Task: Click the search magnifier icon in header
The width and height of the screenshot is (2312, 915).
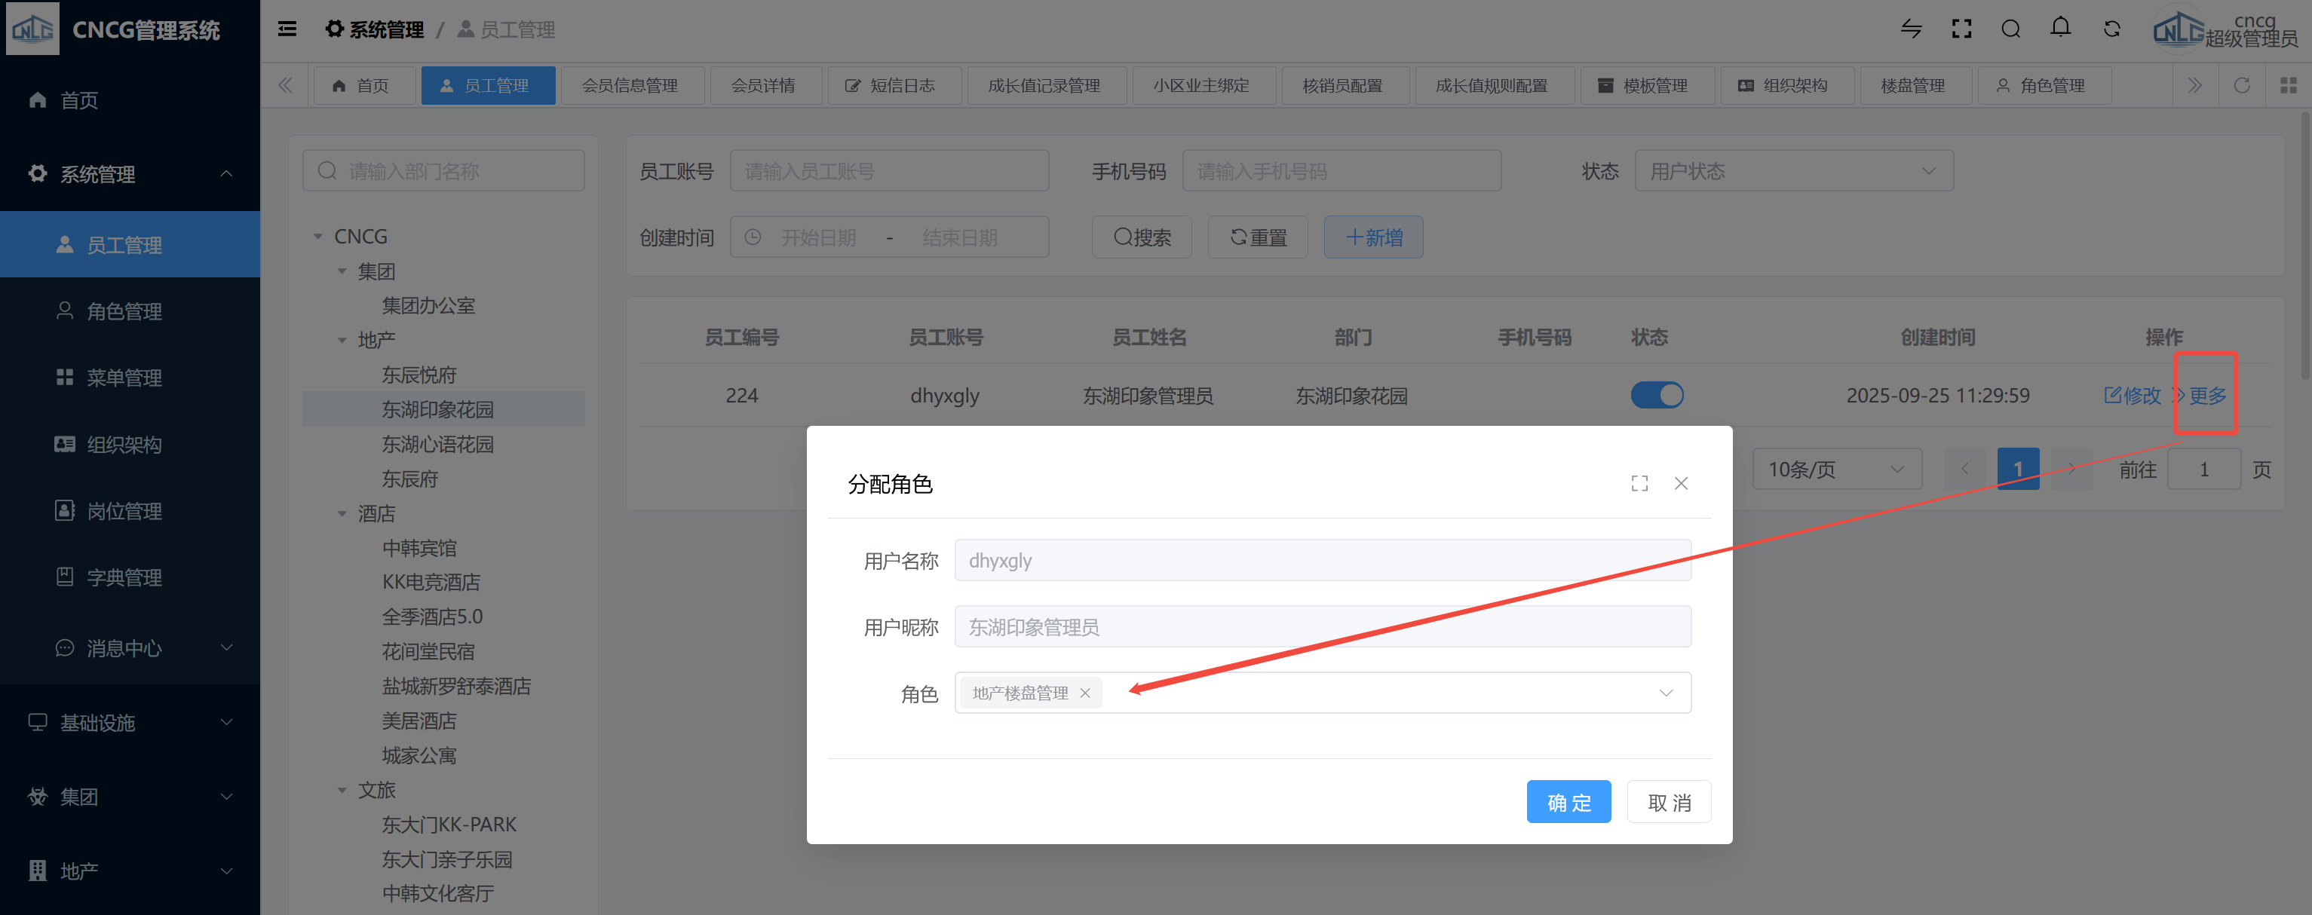Action: [2010, 29]
